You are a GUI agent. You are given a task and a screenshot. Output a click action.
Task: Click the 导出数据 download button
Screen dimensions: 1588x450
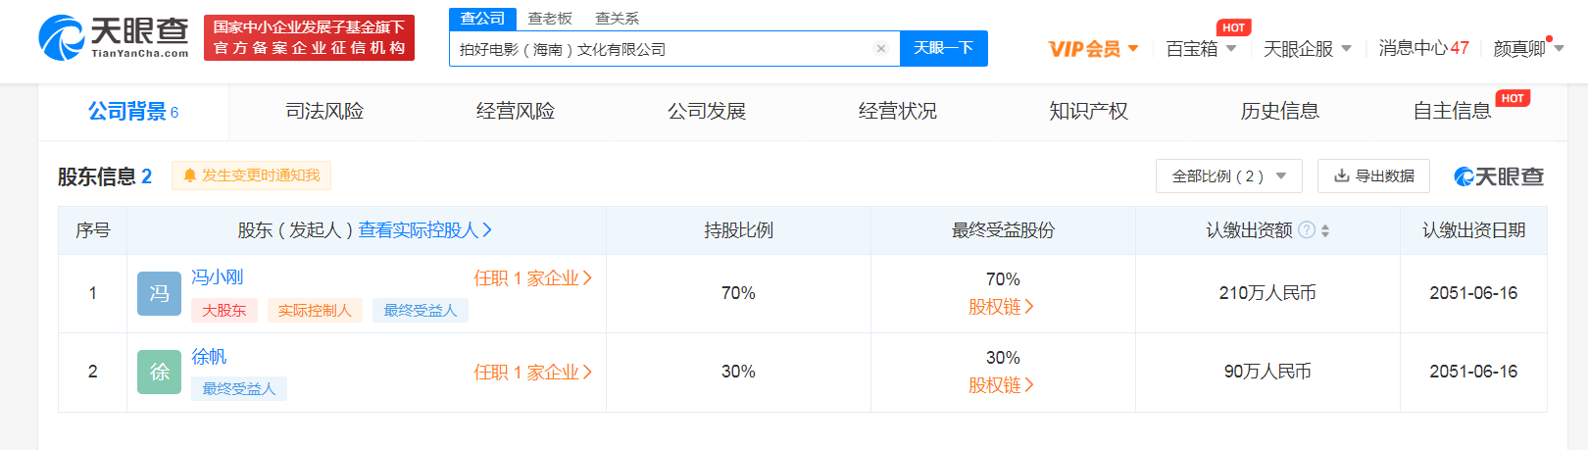click(1372, 176)
